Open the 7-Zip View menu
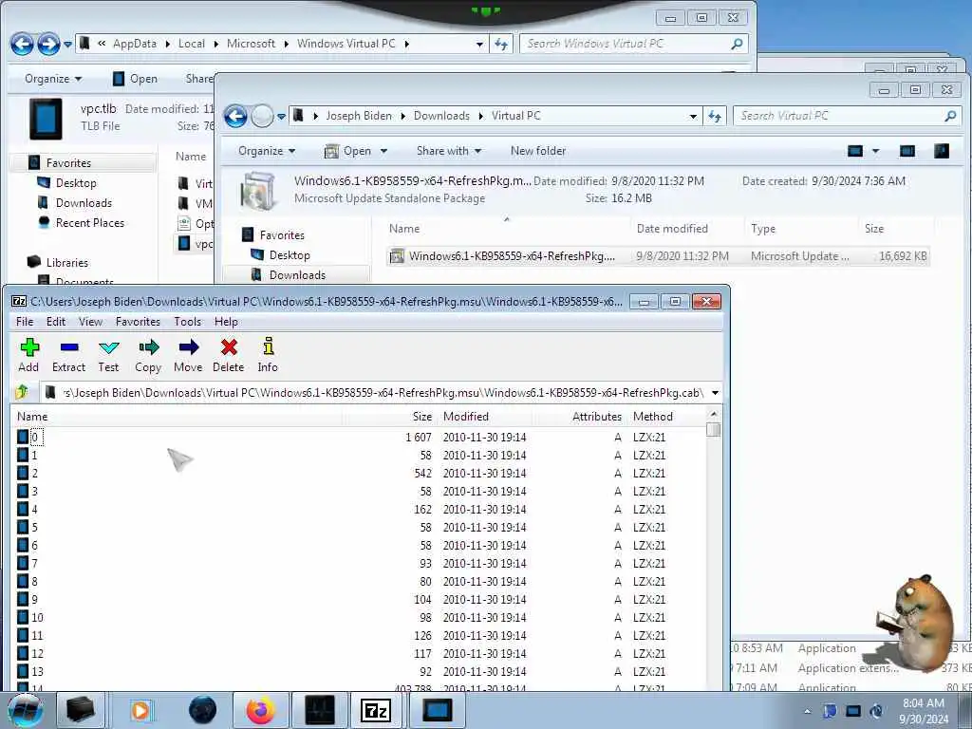The height and width of the screenshot is (729, 972). click(90, 322)
